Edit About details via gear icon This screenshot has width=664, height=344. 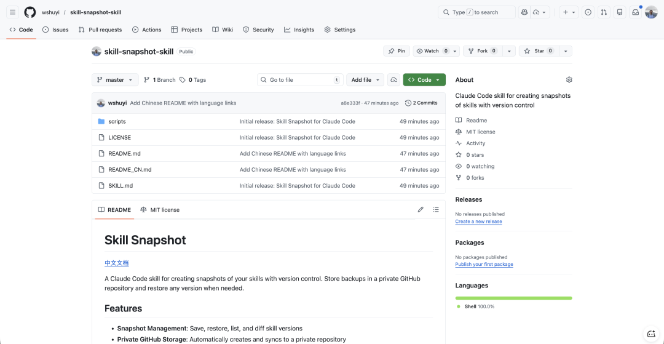point(569,80)
